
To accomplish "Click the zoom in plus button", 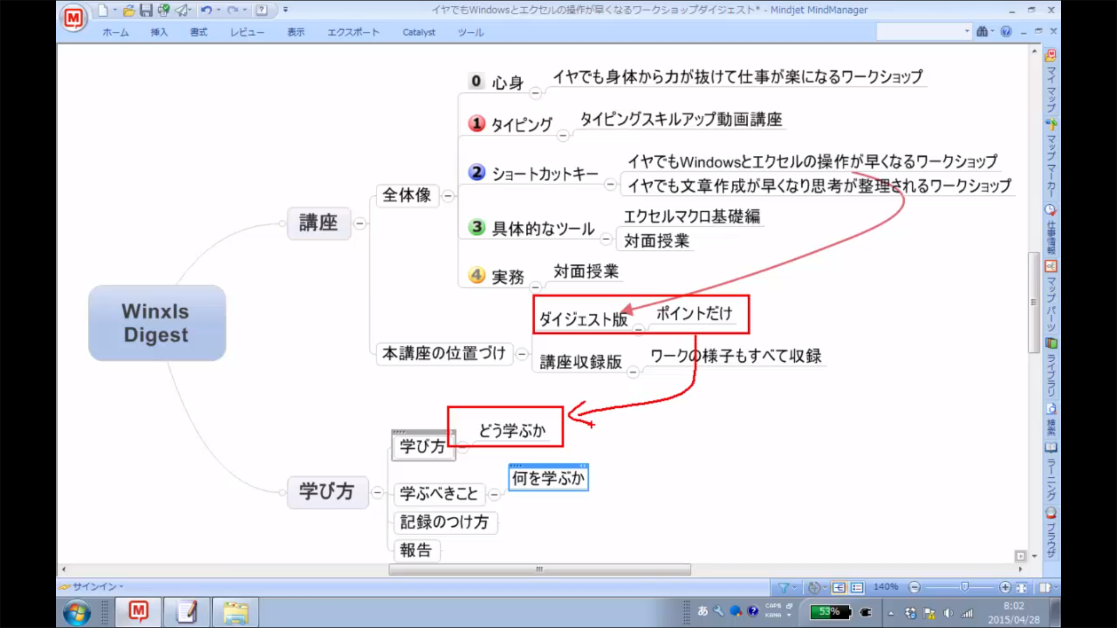I will [x=1005, y=587].
